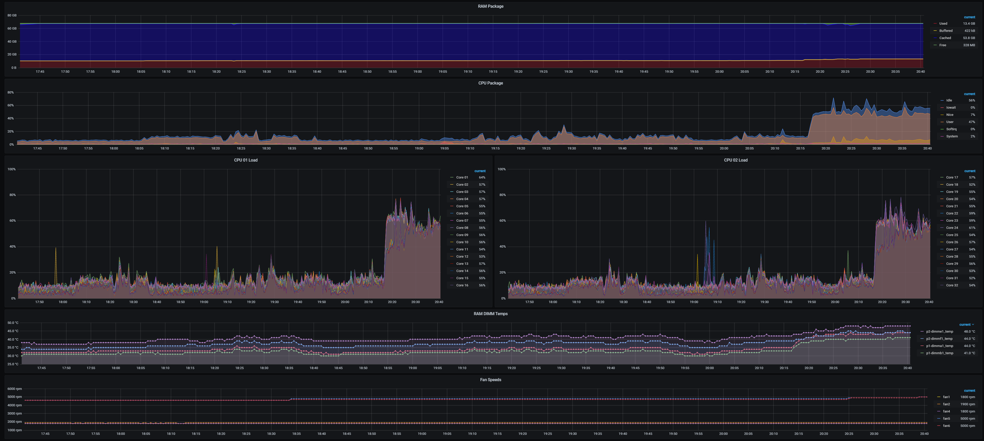The image size is (984, 441).
Task: Toggle the Buffered series in RAM legend
Action: coord(946,31)
